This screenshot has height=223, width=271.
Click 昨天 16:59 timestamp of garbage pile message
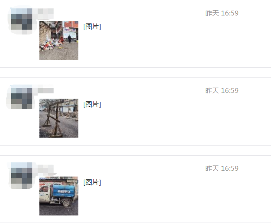pyautogui.click(x=222, y=13)
